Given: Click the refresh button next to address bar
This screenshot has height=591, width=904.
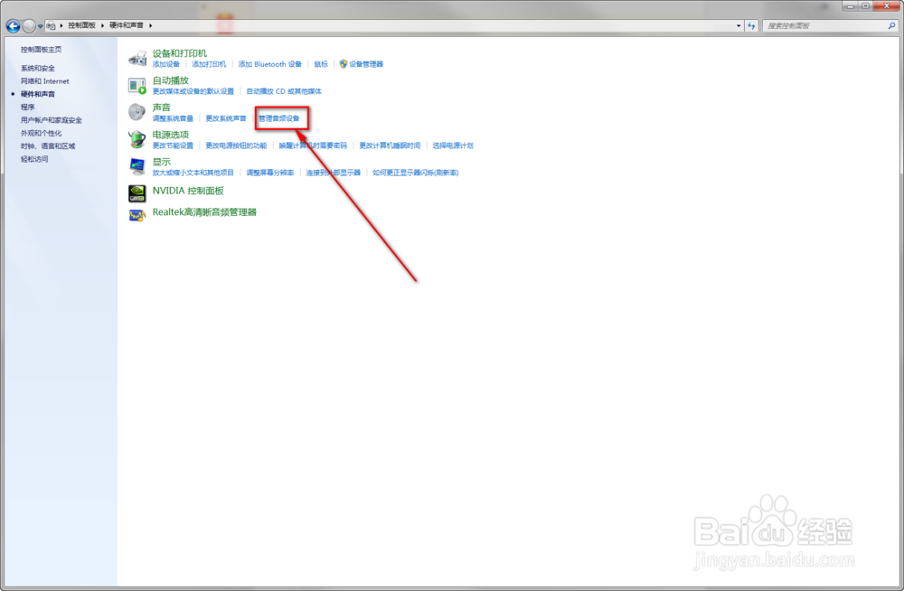Looking at the screenshot, I should (x=751, y=25).
